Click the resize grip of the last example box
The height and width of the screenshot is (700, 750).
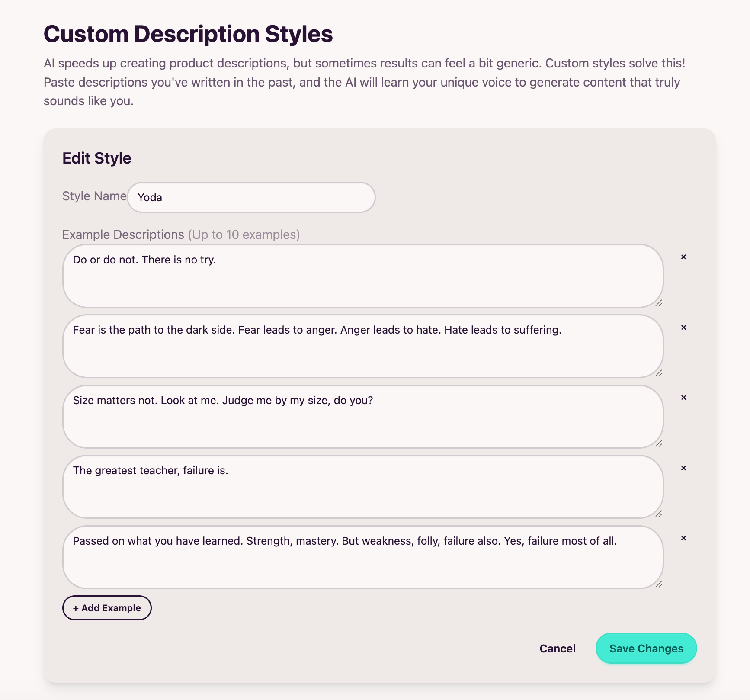pyautogui.click(x=659, y=585)
